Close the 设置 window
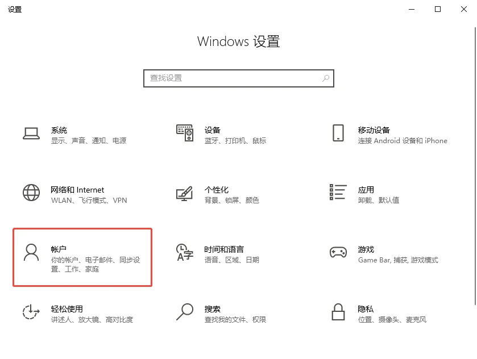The height and width of the screenshot is (359, 477). pyautogui.click(x=463, y=10)
